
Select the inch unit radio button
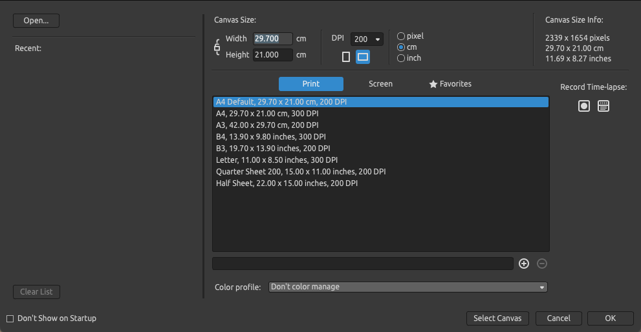coord(401,58)
